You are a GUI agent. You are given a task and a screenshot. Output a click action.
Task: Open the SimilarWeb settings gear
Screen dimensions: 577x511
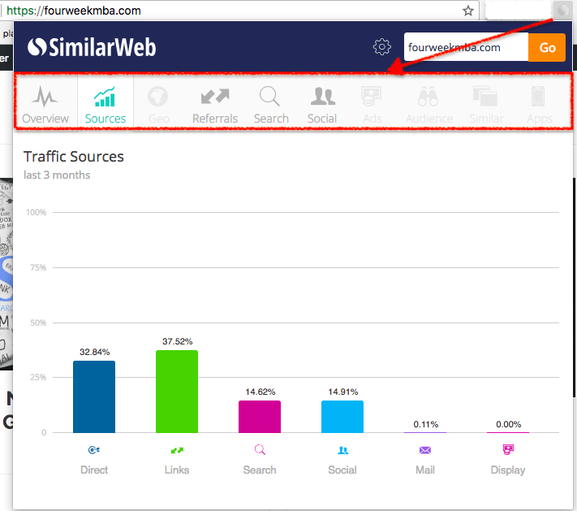pos(381,47)
